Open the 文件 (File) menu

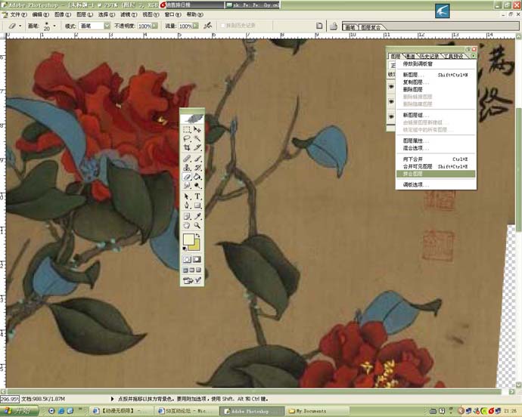pyautogui.click(x=18, y=14)
